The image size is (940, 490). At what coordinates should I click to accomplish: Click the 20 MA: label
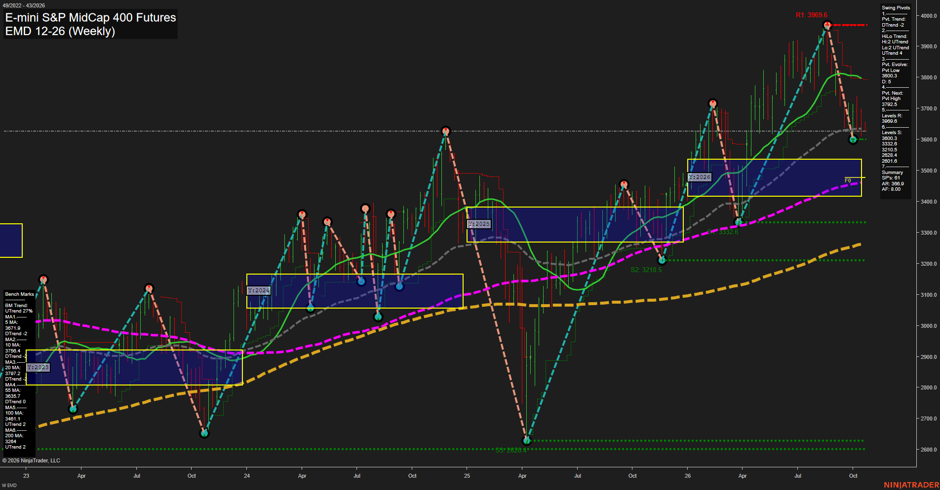click(13, 368)
